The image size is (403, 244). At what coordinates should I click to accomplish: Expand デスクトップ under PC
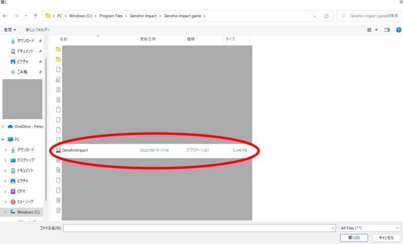point(5,160)
